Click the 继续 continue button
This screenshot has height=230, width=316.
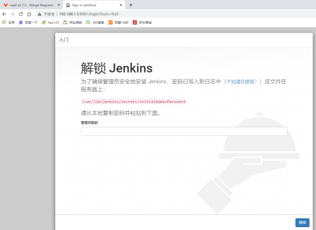coord(302,223)
